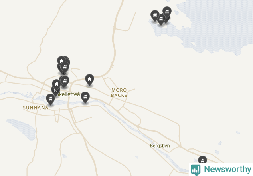The image size is (253, 176).
Task: Click the Bergsbyn place label
Action: tap(160, 146)
